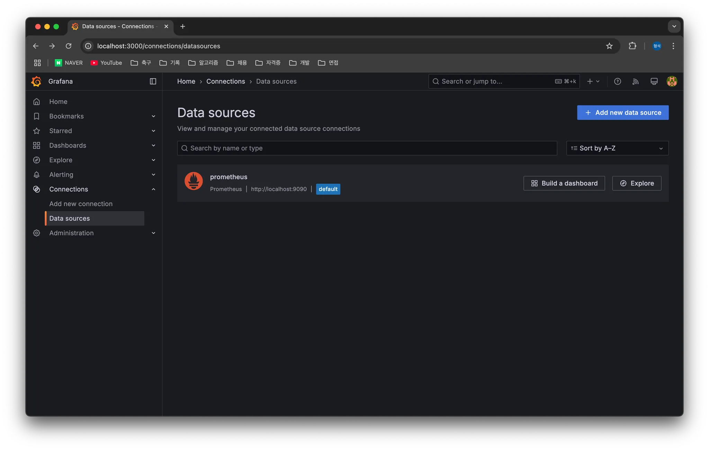Open the news feed RSS icon
709x450 pixels.
pyautogui.click(x=635, y=81)
